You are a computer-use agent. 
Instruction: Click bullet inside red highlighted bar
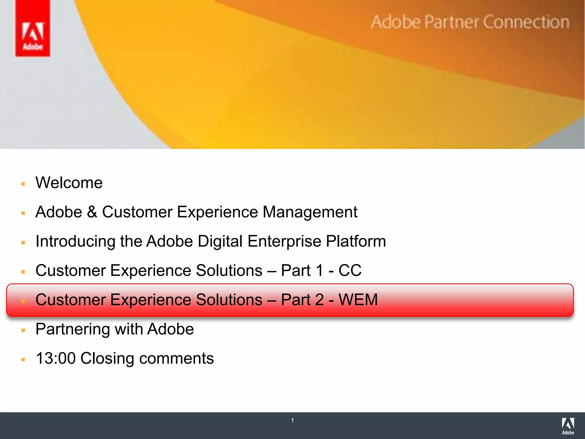click(23, 301)
